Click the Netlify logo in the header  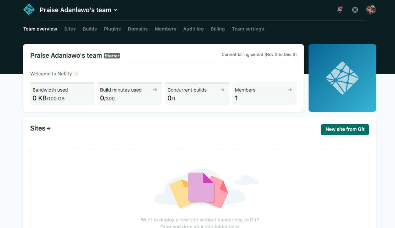coord(29,10)
